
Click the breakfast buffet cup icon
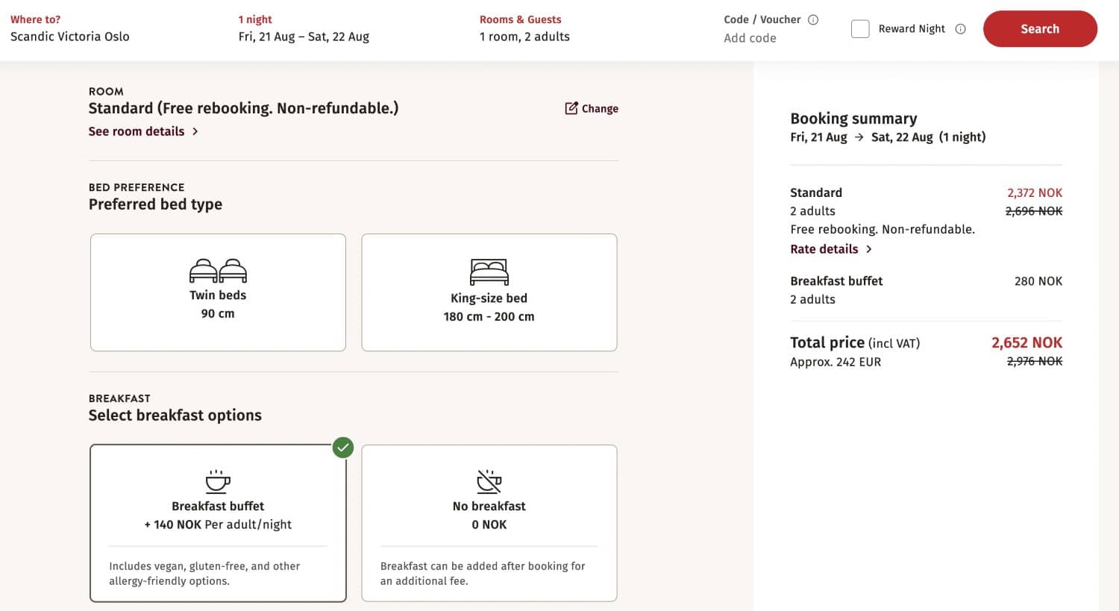218,482
